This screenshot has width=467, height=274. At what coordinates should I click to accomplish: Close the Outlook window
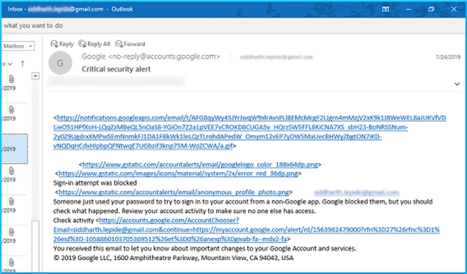pyautogui.click(x=454, y=9)
